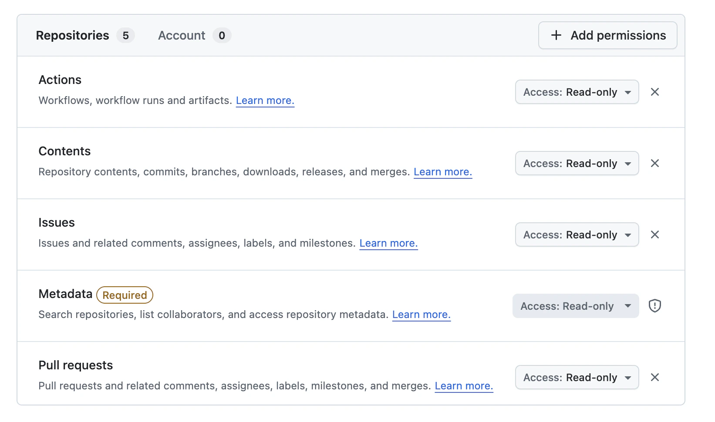Screen dimensions: 715x422
Task: Click the shield icon beside Metadata access
Action: click(654, 306)
